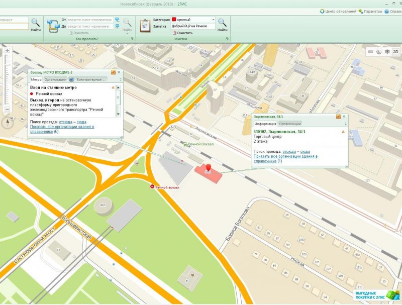Select the Информация tab
This screenshot has height=305, width=402.
coord(265,124)
